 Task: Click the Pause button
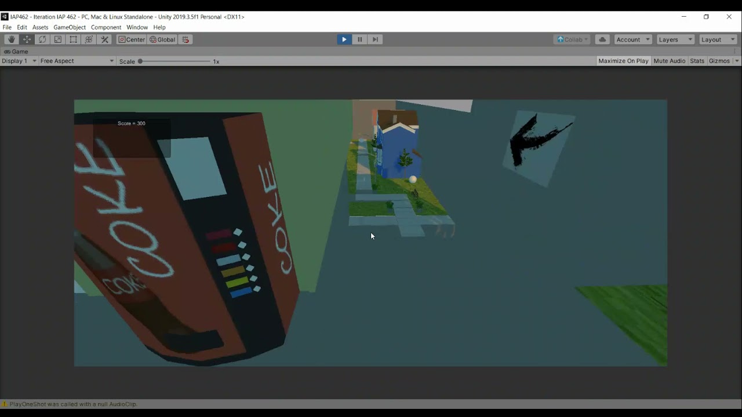coord(359,39)
